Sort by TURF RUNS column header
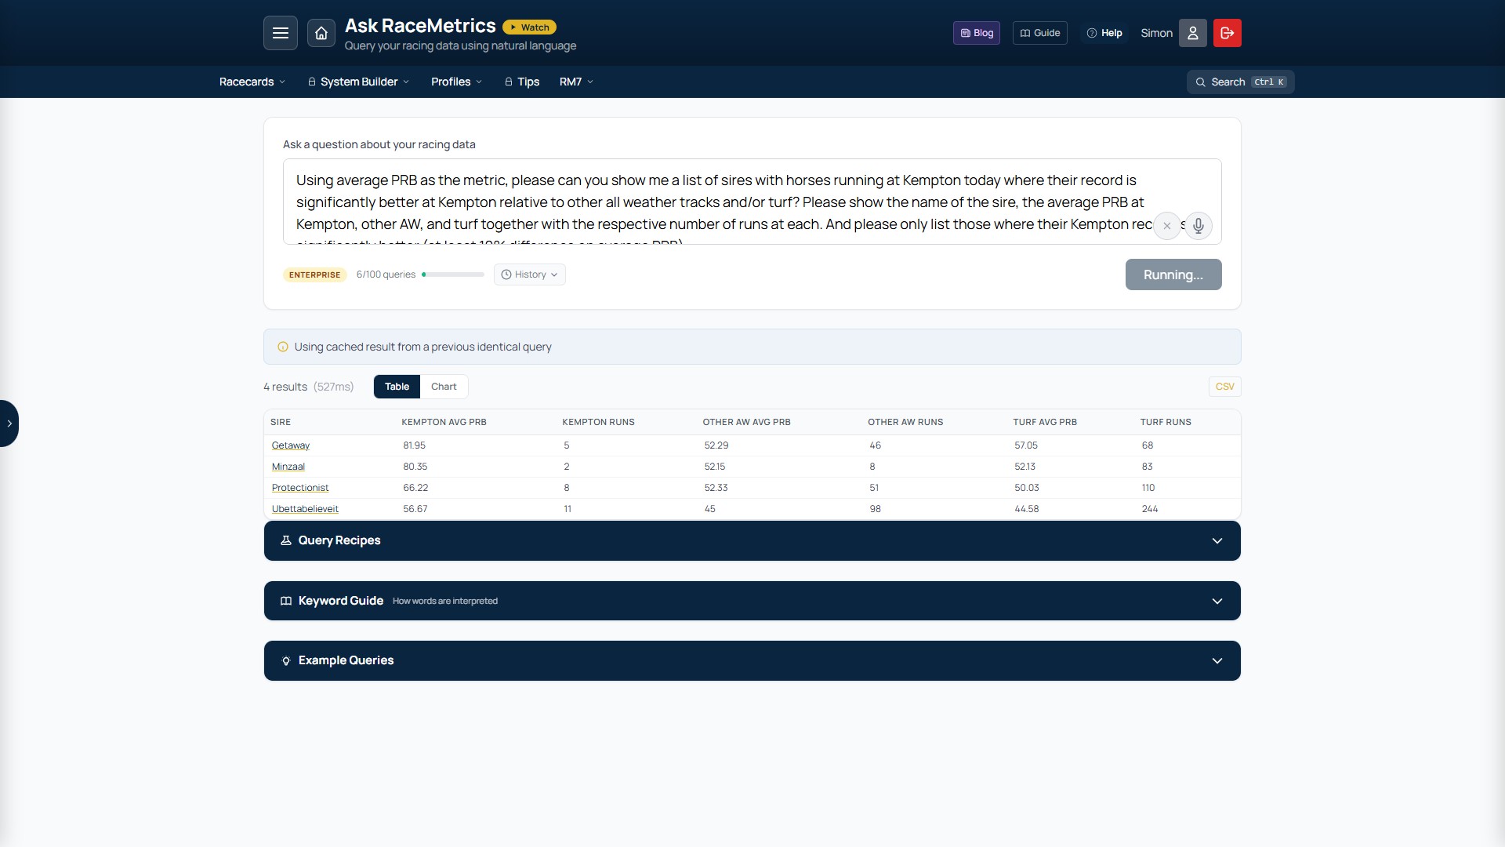The width and height of the screenshot is (1505, 847). [1166, 422]
